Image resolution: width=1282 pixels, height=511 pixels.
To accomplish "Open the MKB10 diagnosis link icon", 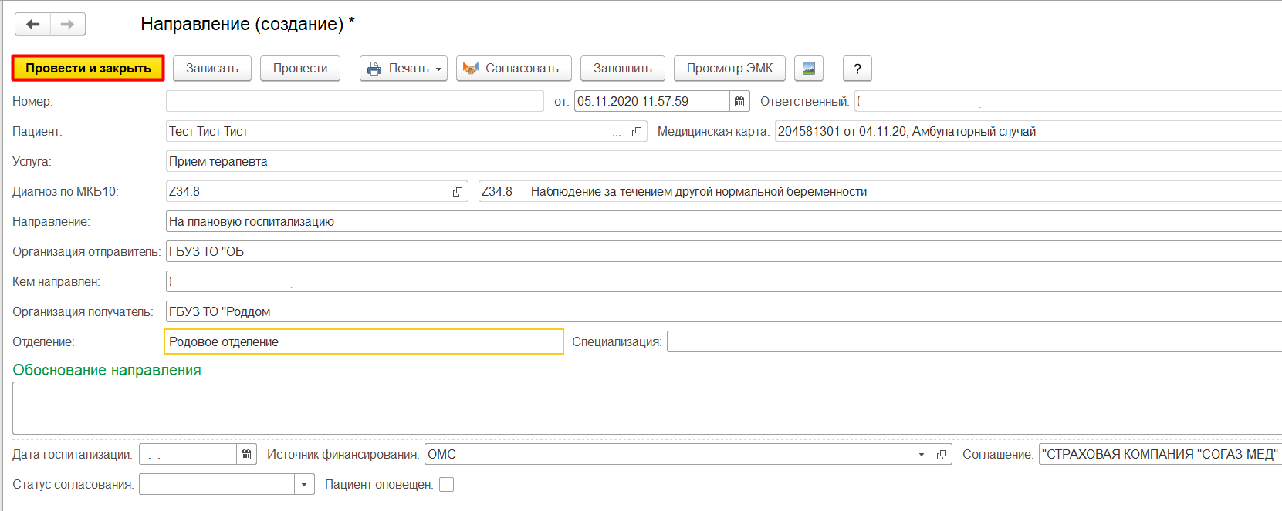I will (x=458, y=192).
